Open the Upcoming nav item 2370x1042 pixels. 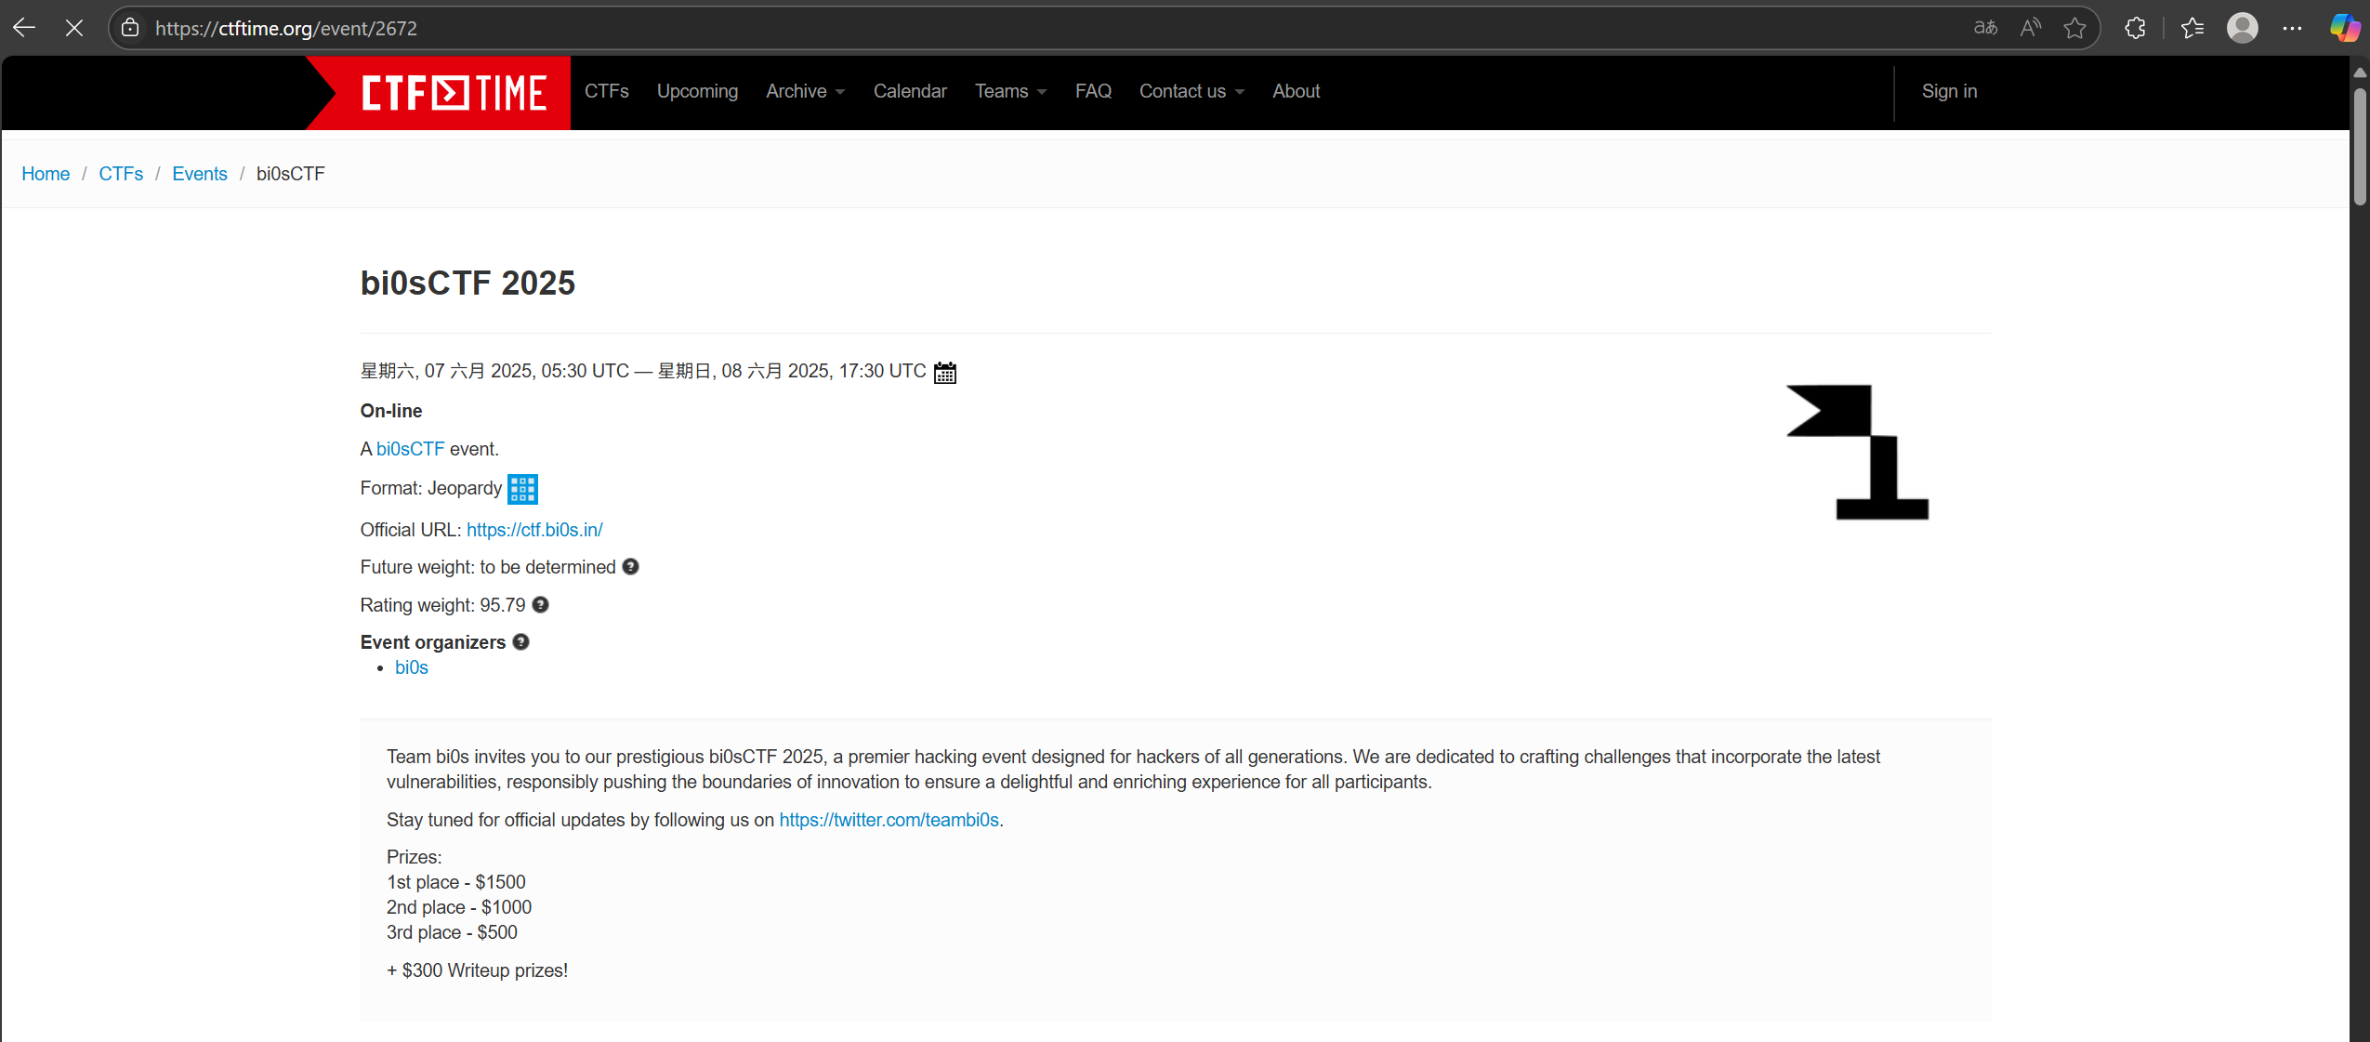tap(697, 91)
